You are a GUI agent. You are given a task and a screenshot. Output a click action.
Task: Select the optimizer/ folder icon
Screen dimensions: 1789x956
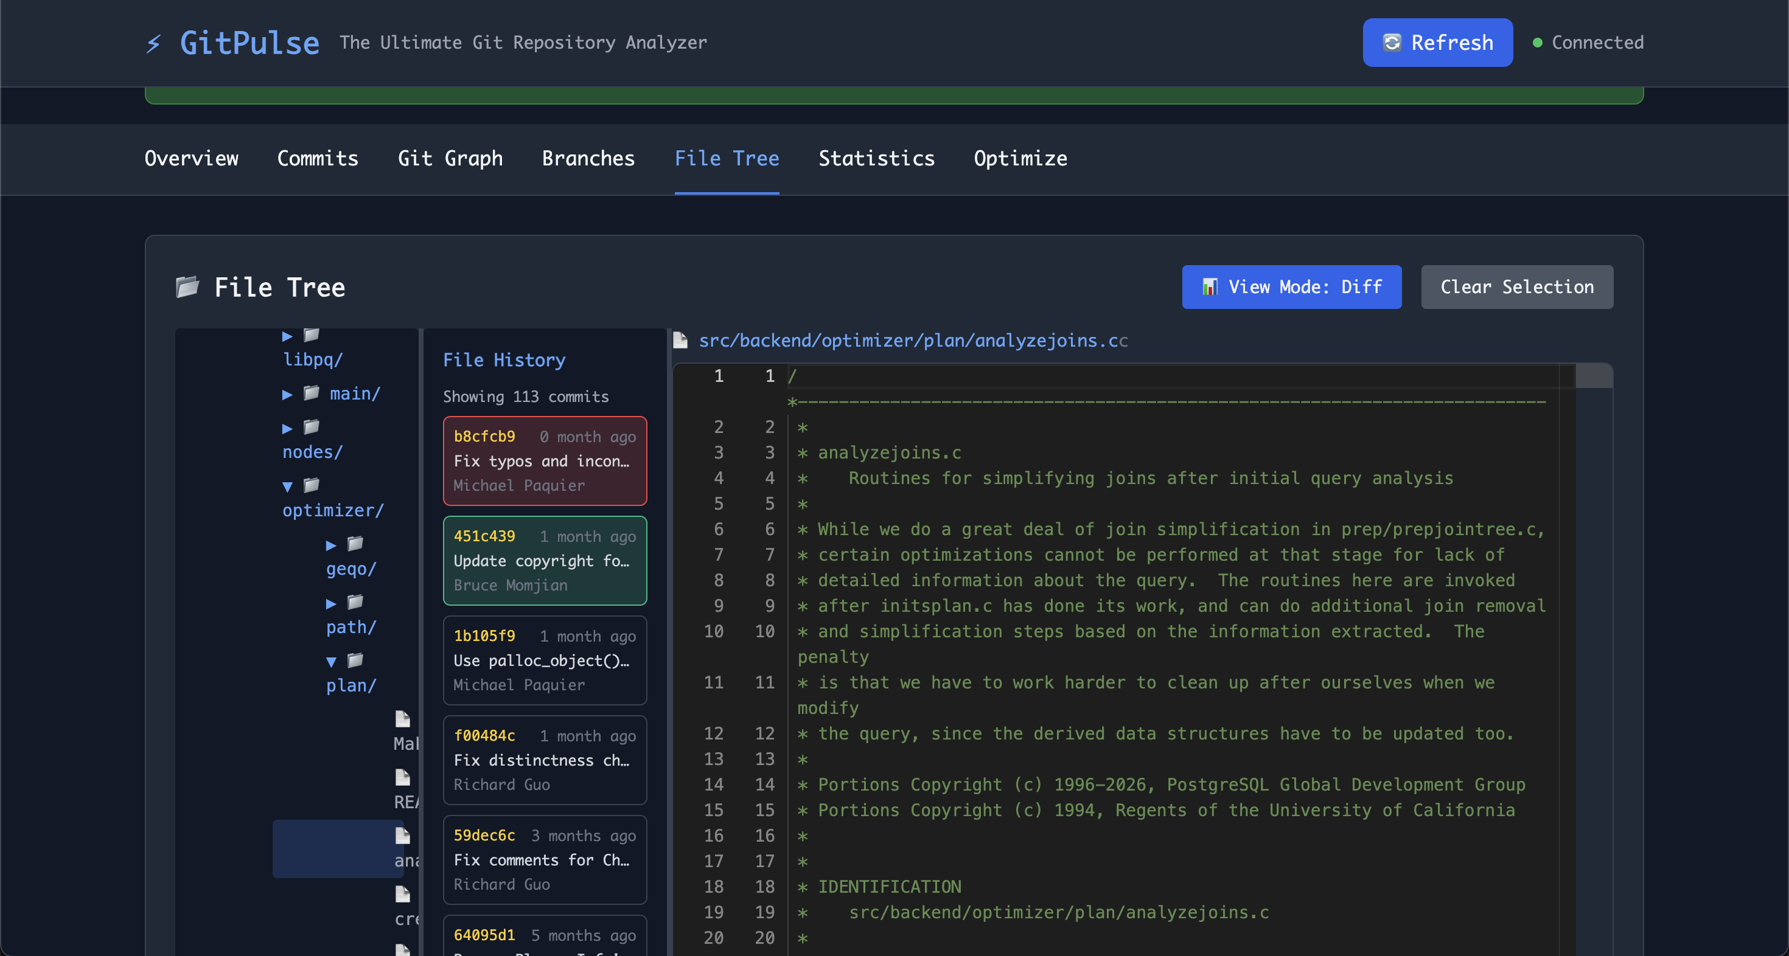coord(310,485)
